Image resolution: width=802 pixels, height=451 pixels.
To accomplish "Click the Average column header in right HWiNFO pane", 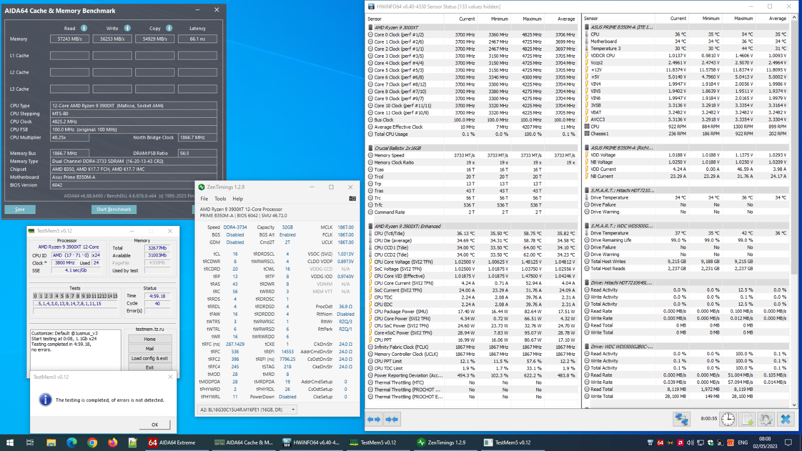I will (777, 19).
